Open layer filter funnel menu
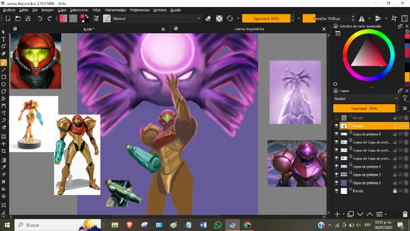 point(405,99)
